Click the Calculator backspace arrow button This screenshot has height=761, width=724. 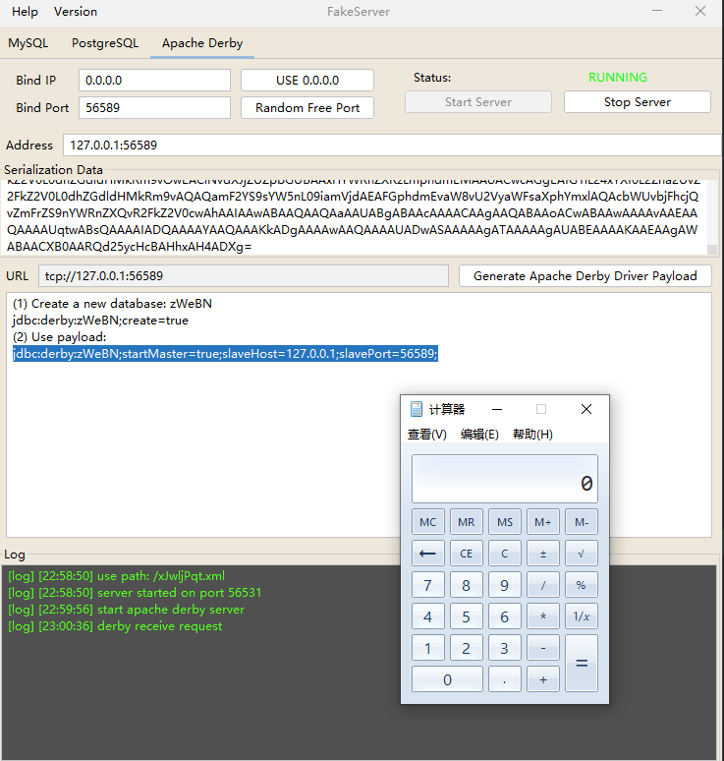tap(427, 554)
